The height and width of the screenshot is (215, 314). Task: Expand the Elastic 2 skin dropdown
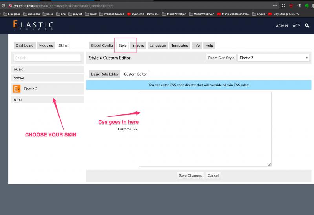point(273,58)
